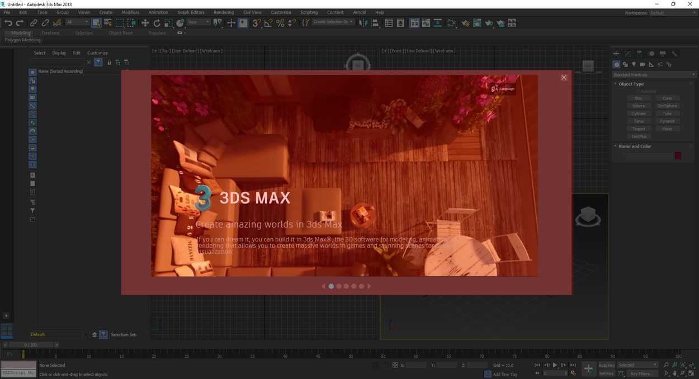The height and width of the screenshot is (379, 699).
Task: Open the object color swatch
Action: click(678, 155)
